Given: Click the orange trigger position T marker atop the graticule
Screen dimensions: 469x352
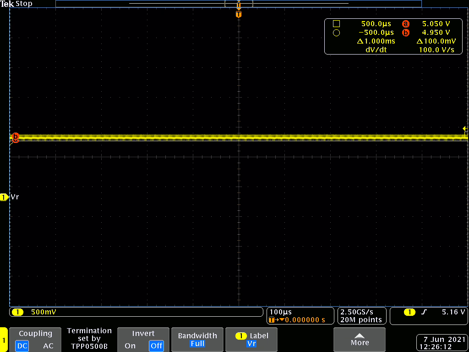Looking at the screenshot, I should (238, 14).
